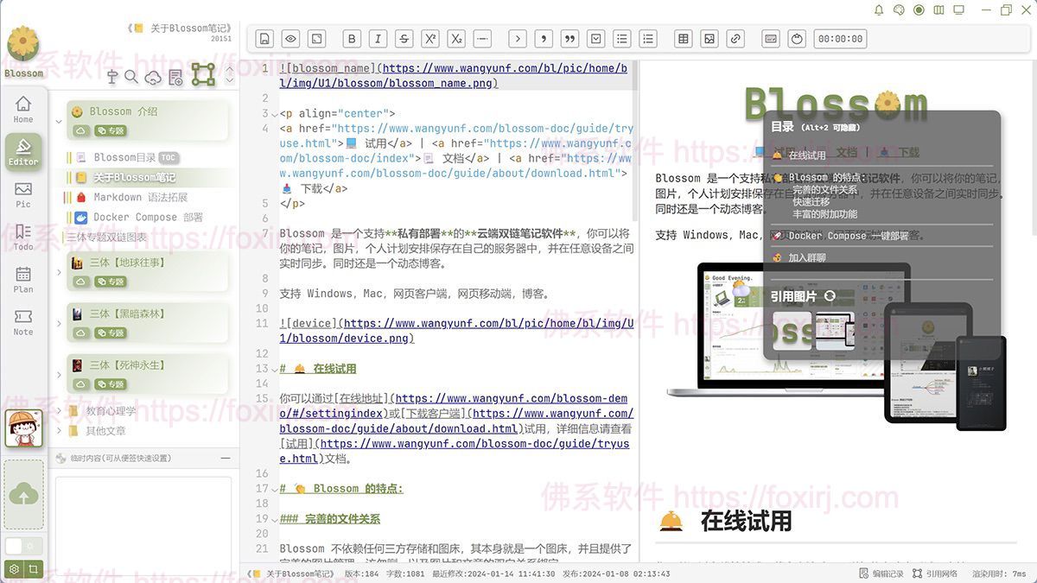Viewport: 1037px width, 583px height.
Task: Insert superscript text
Action: point(429,38)
